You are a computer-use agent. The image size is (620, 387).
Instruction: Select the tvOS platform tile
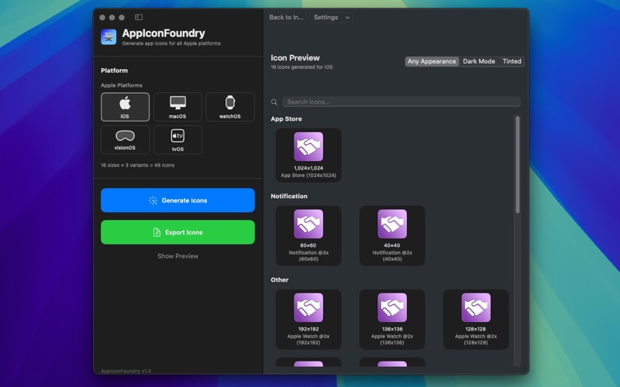click(x=177, y=140)
